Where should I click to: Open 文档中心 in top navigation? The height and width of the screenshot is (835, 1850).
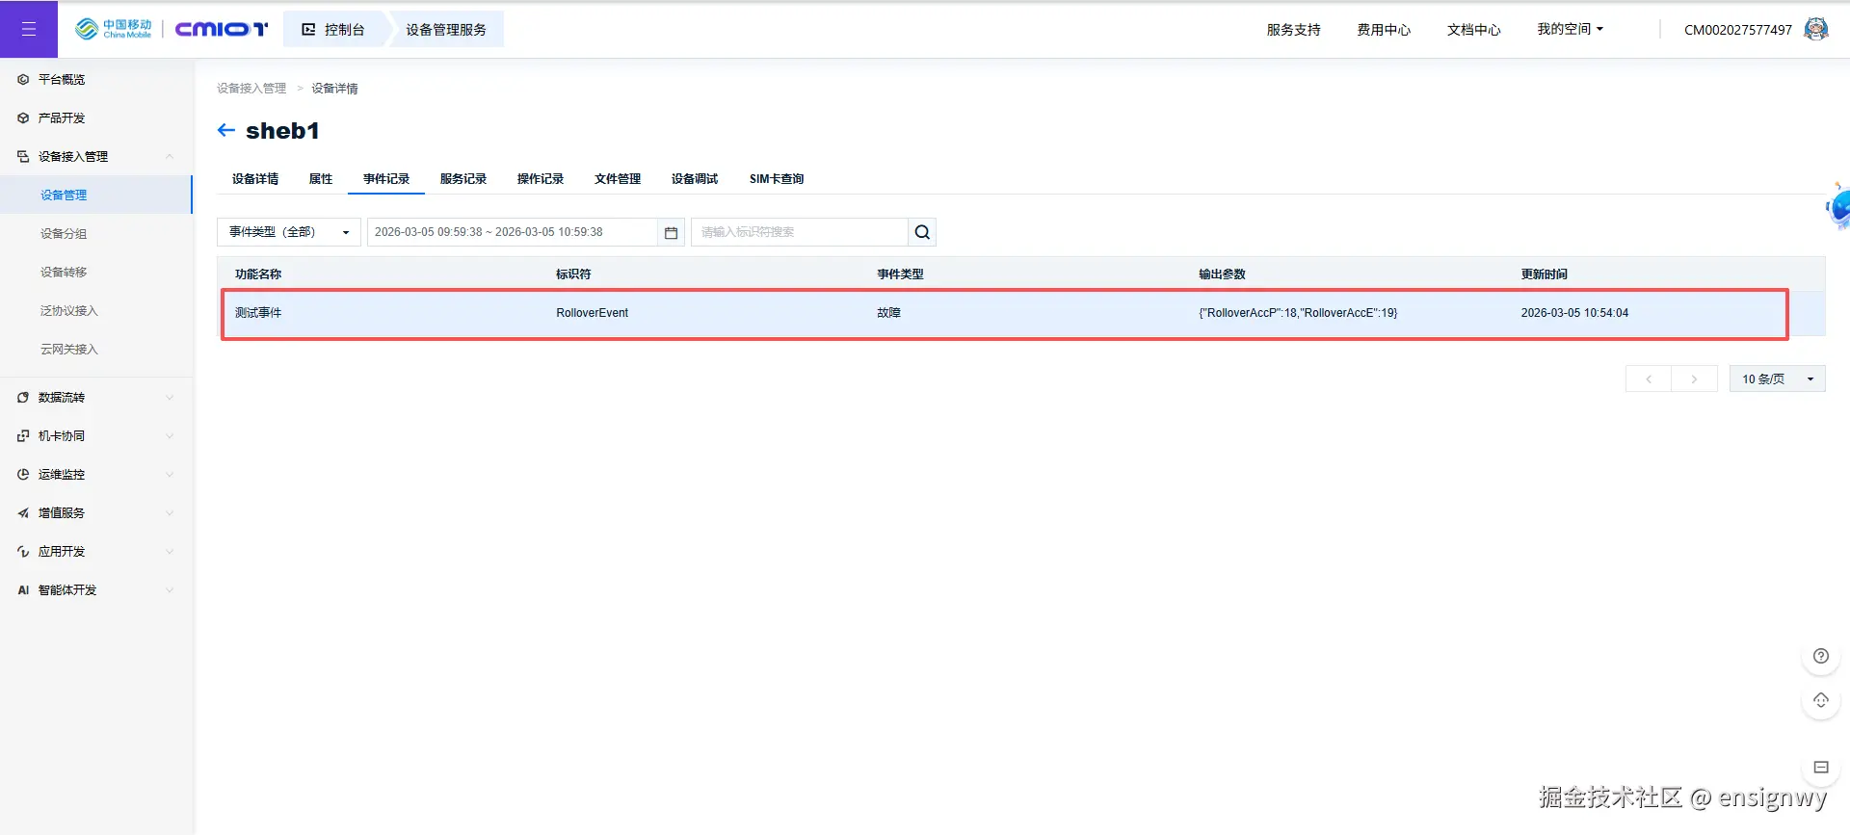[1473, 30]
